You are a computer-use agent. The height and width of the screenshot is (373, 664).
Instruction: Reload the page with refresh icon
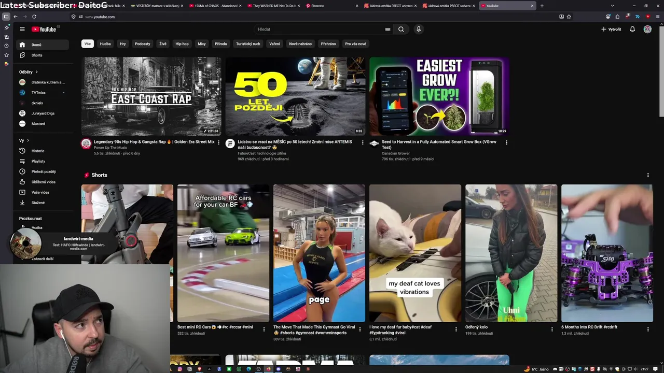[34, 17]
